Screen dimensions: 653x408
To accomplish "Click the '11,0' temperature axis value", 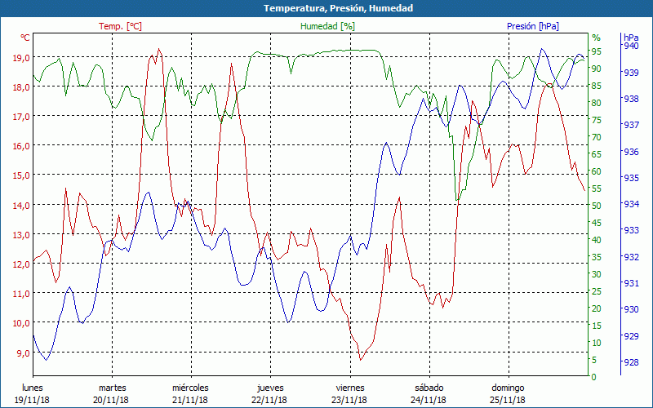I will coord(21,294).
